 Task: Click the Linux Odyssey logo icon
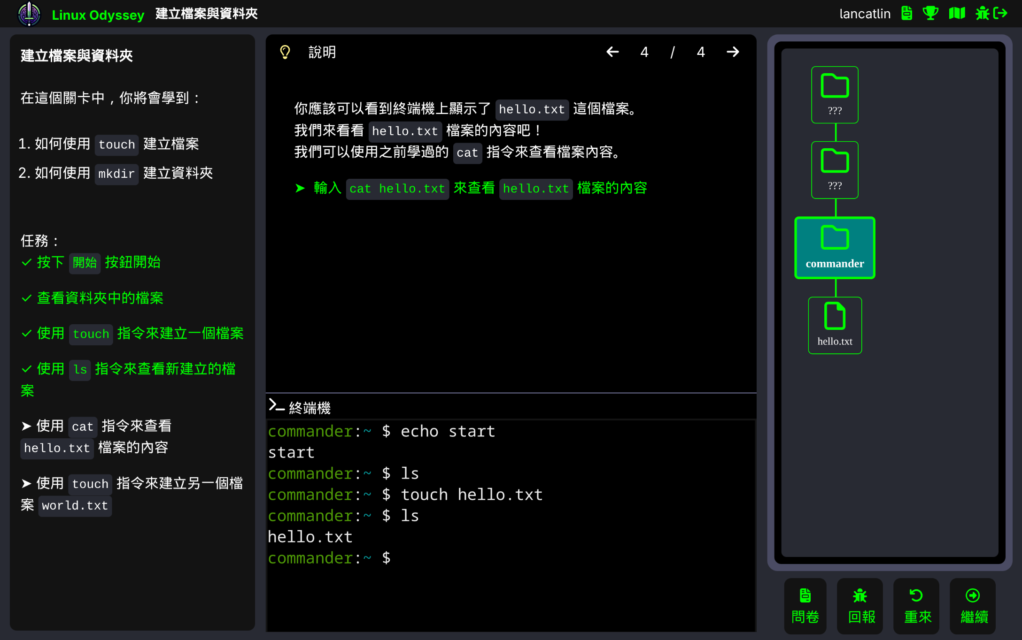[29, 14]
